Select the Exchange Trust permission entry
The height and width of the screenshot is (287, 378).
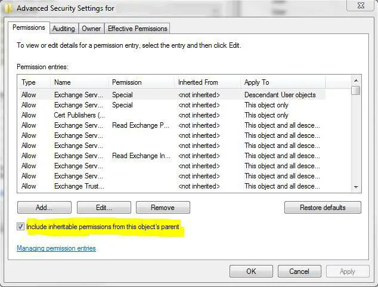79,186
